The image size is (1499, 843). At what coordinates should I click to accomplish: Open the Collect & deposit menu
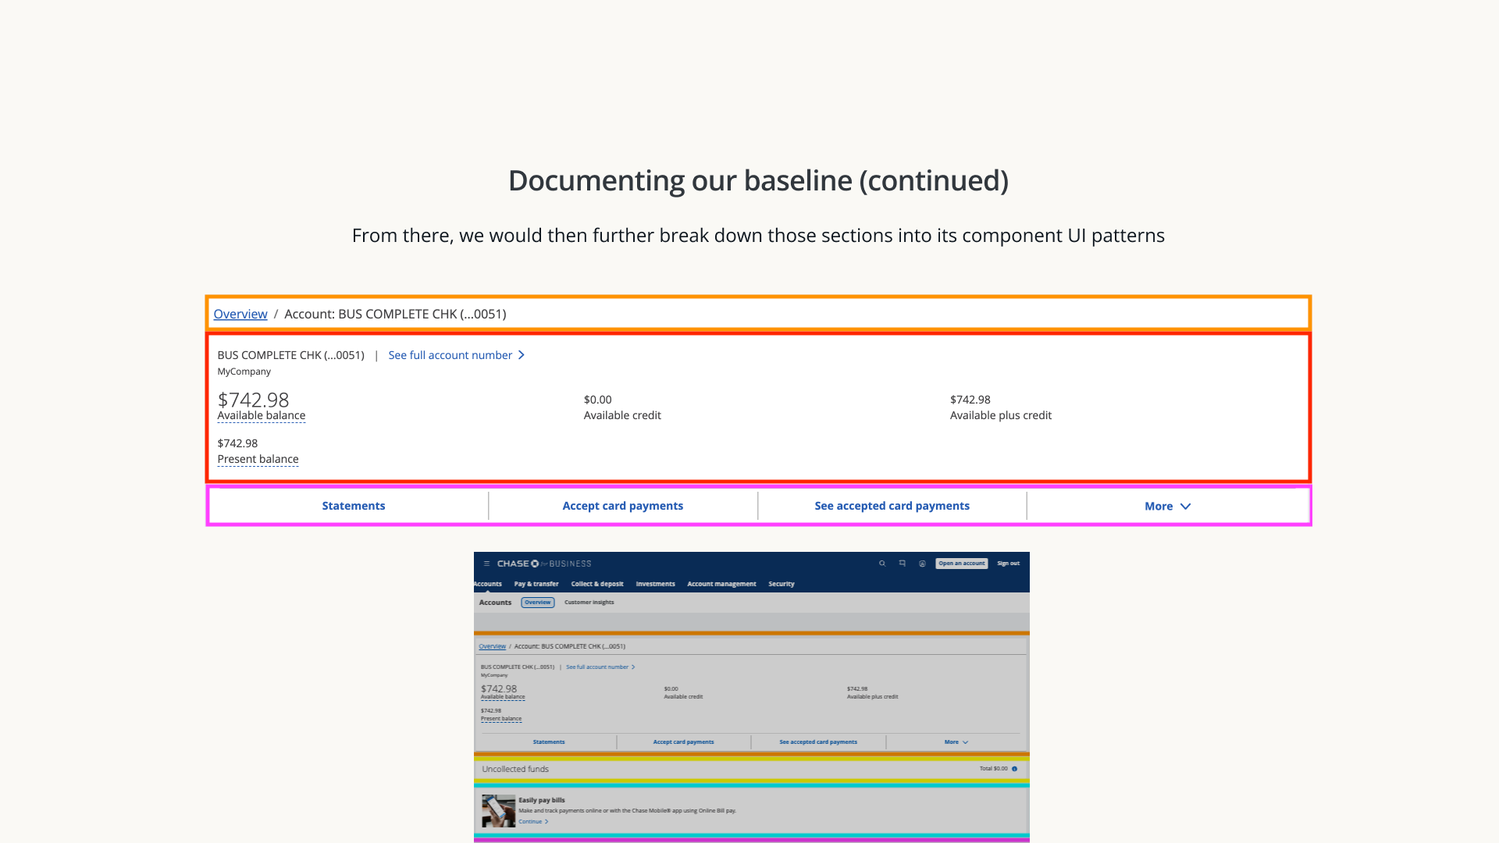click(x=596, y=584)
